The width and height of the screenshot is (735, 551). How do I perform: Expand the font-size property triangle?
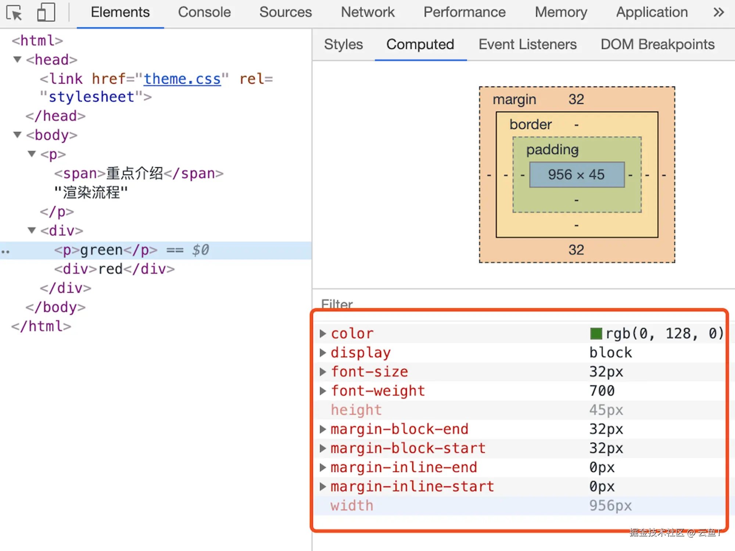323,371
